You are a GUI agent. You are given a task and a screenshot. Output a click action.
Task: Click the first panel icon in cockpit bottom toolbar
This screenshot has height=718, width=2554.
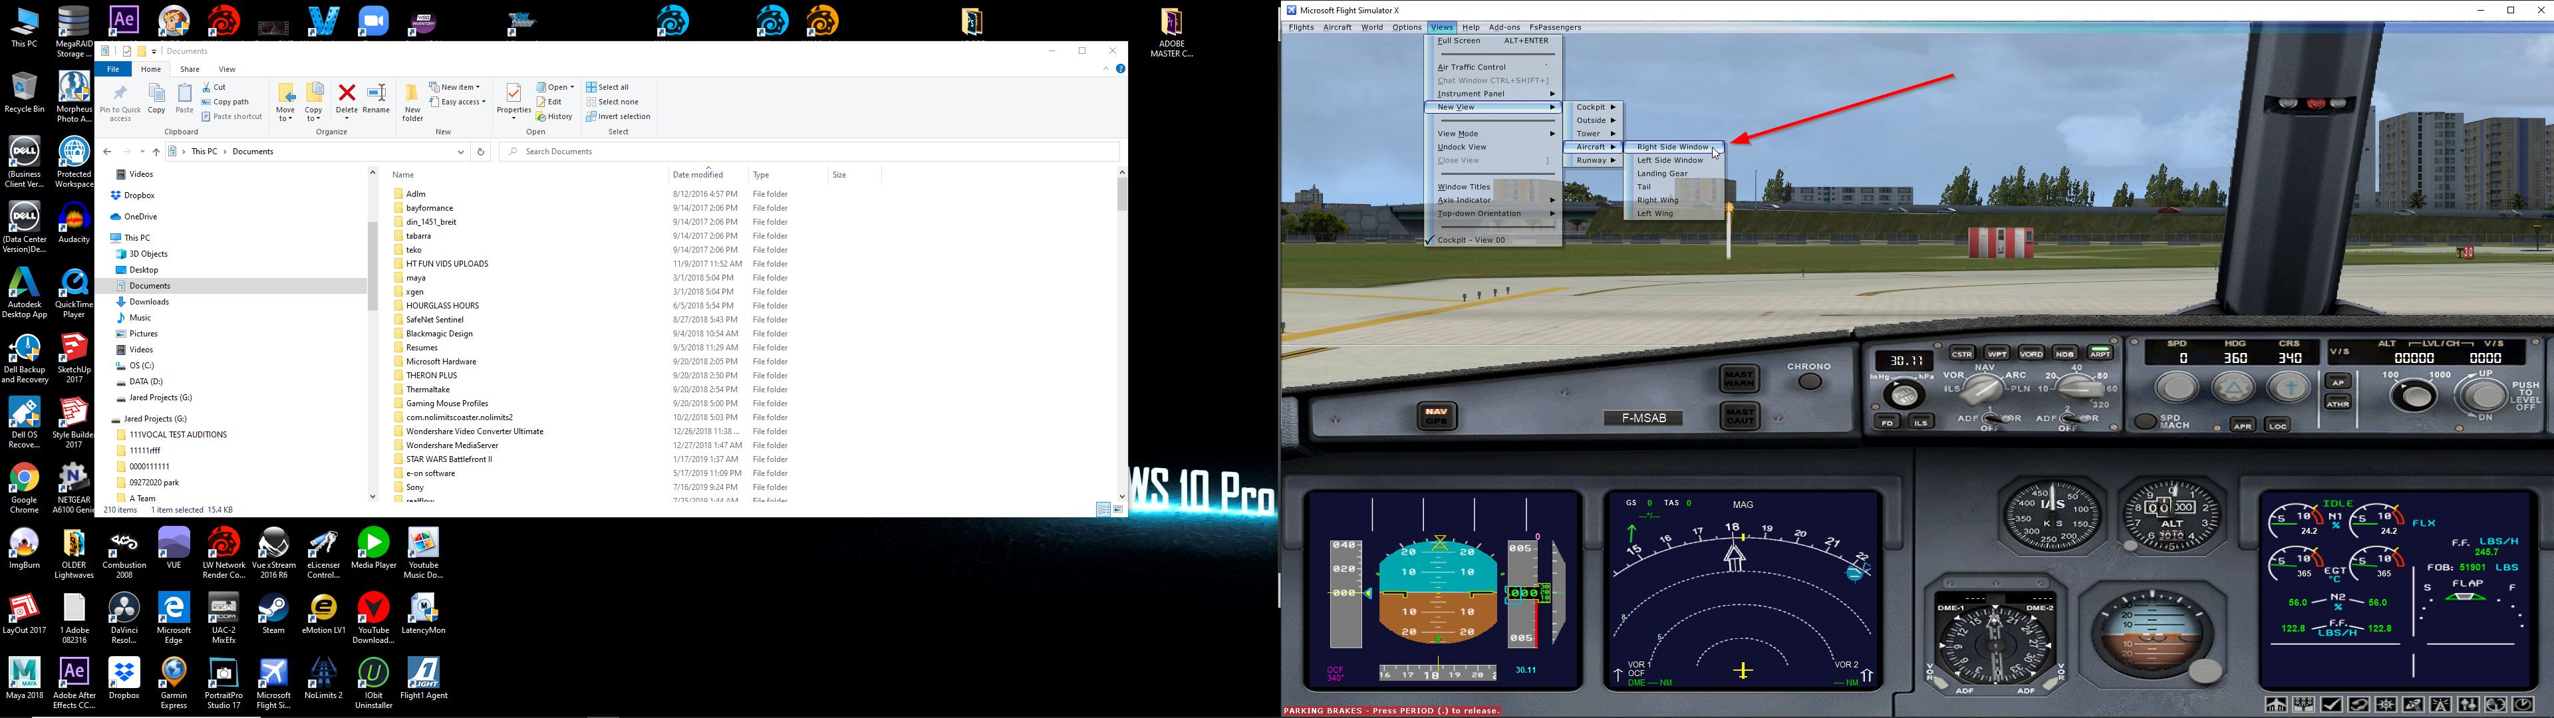coord(2277,704)
